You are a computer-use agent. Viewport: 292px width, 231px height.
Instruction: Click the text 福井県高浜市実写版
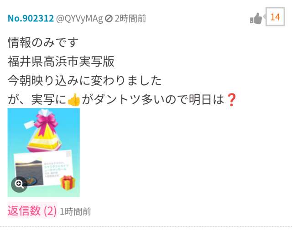click(x=61, y=62)
